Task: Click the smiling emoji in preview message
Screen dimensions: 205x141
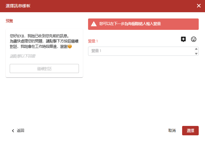Action: click(x=70, y=46)
